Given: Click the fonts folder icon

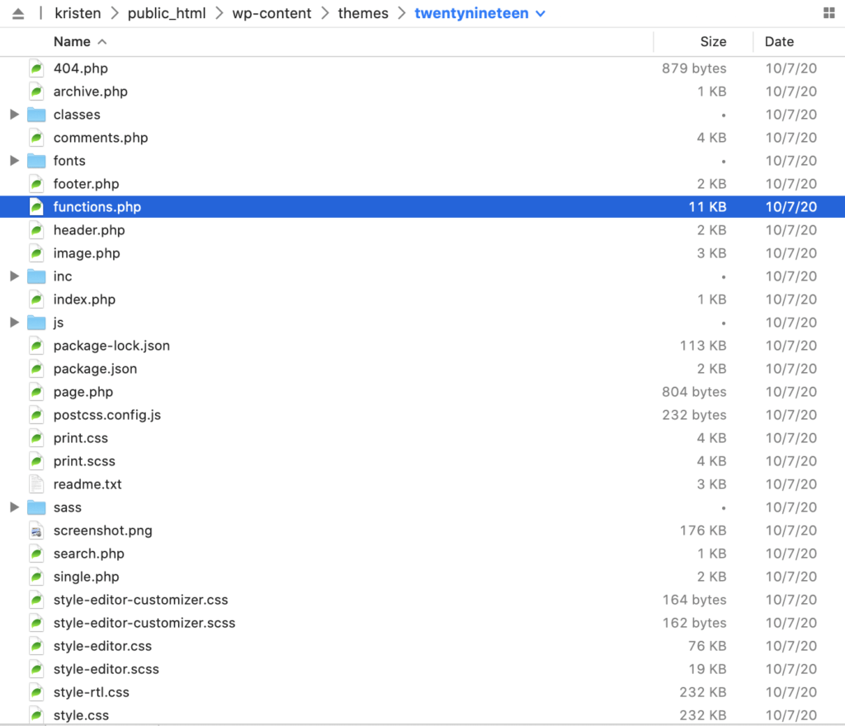Looking at the screenshot, I should tap(36, 161).
